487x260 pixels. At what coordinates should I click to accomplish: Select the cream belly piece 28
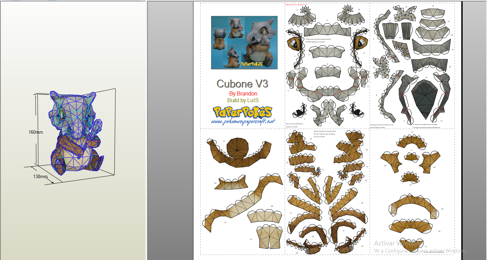pyautogui.click(x=265, y=217)
